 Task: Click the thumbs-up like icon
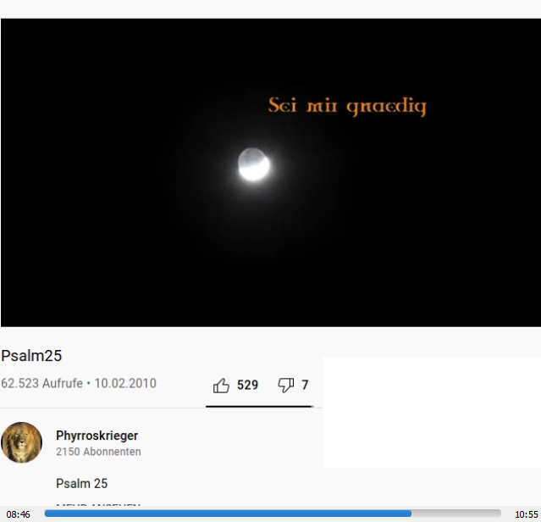point(221,386)
